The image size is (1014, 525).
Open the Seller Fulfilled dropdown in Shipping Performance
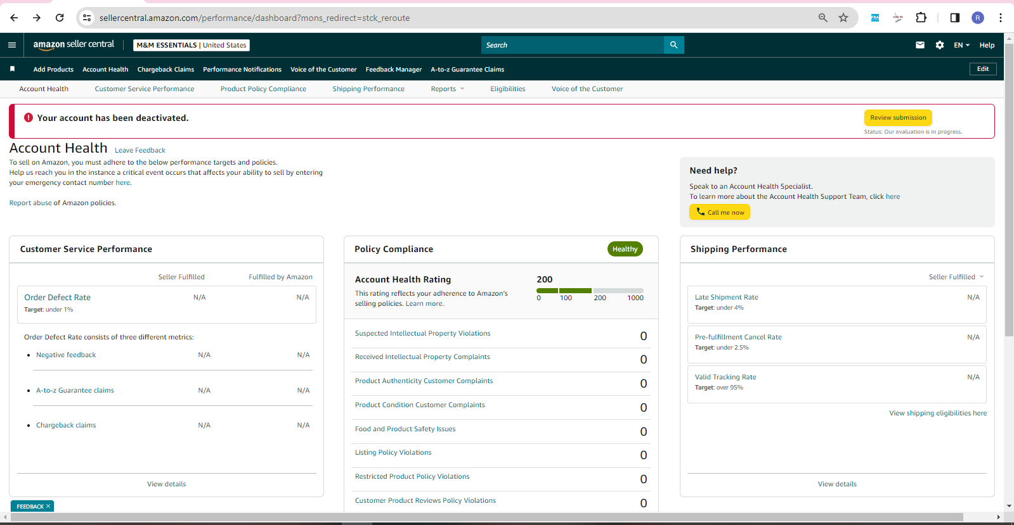tap(956, 277)
